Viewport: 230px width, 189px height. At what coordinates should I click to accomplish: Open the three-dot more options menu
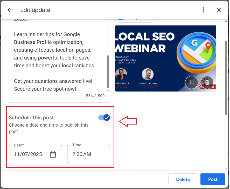(x=203, y=10)
